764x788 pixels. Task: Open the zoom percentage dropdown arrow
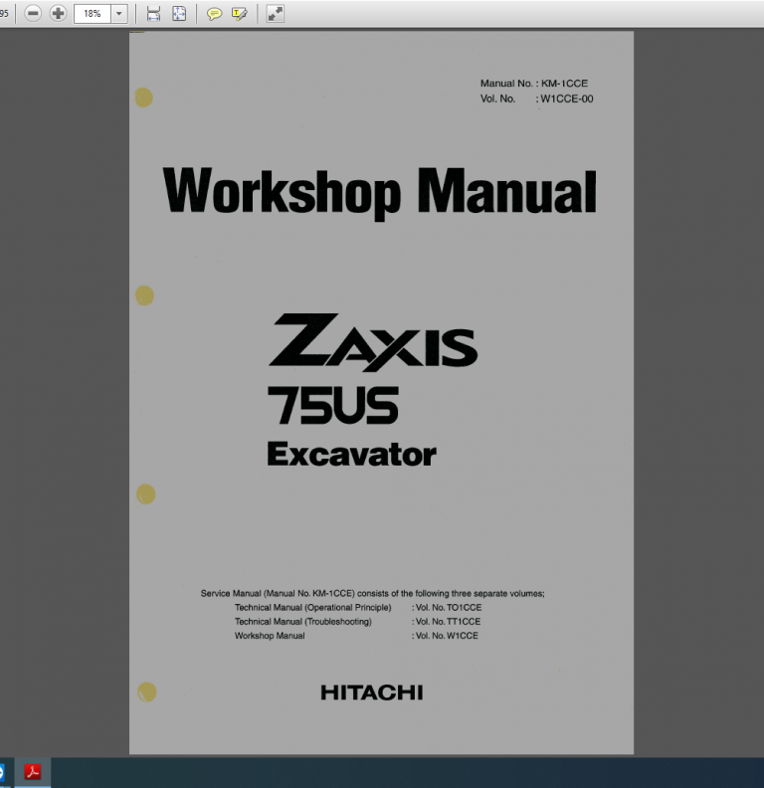[119, 14]
